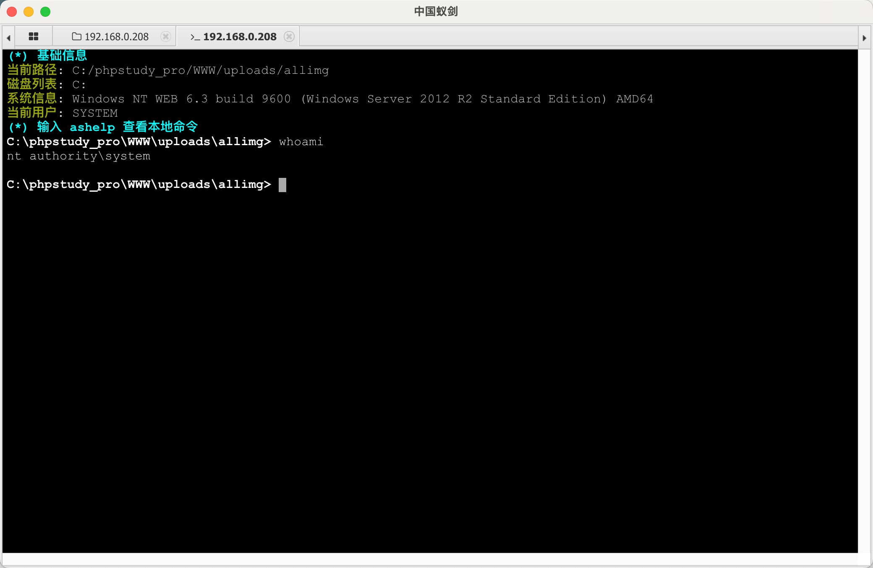Close the file manager 192.168.0.208 tab
873x568 pixels.
pos(166,37)
